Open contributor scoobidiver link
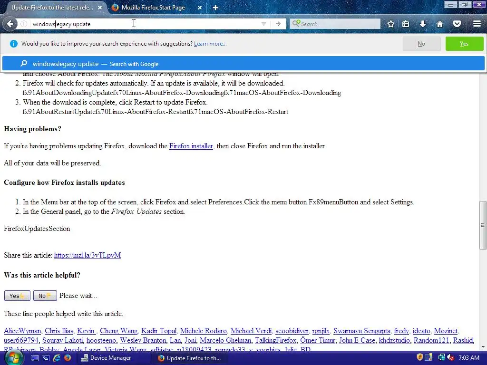 coord(292,331)
